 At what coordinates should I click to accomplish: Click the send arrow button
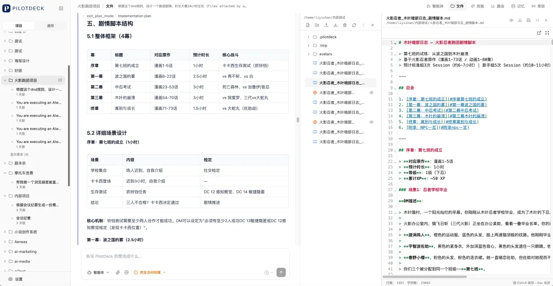[x=281, y=272]
